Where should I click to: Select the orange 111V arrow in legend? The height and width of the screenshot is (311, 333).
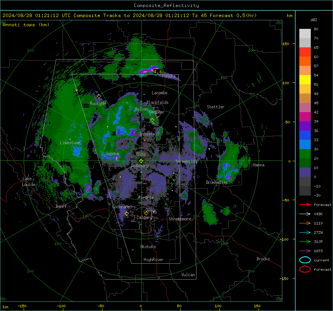pyautogui.click(x=305, y=223)
